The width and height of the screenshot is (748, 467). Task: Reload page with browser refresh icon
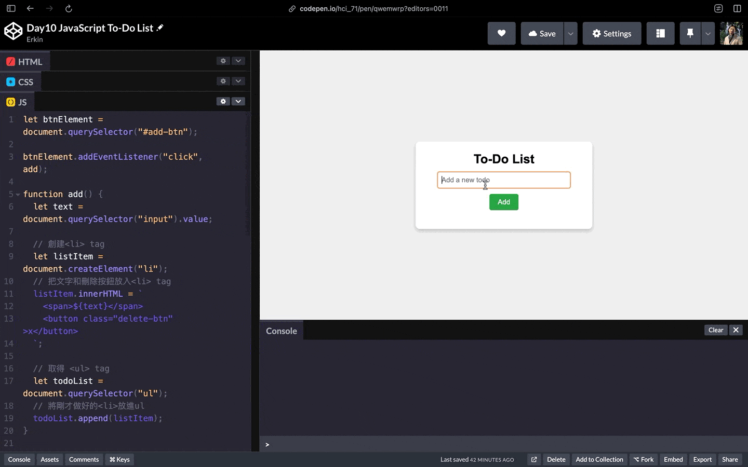[x=69, y=8]
